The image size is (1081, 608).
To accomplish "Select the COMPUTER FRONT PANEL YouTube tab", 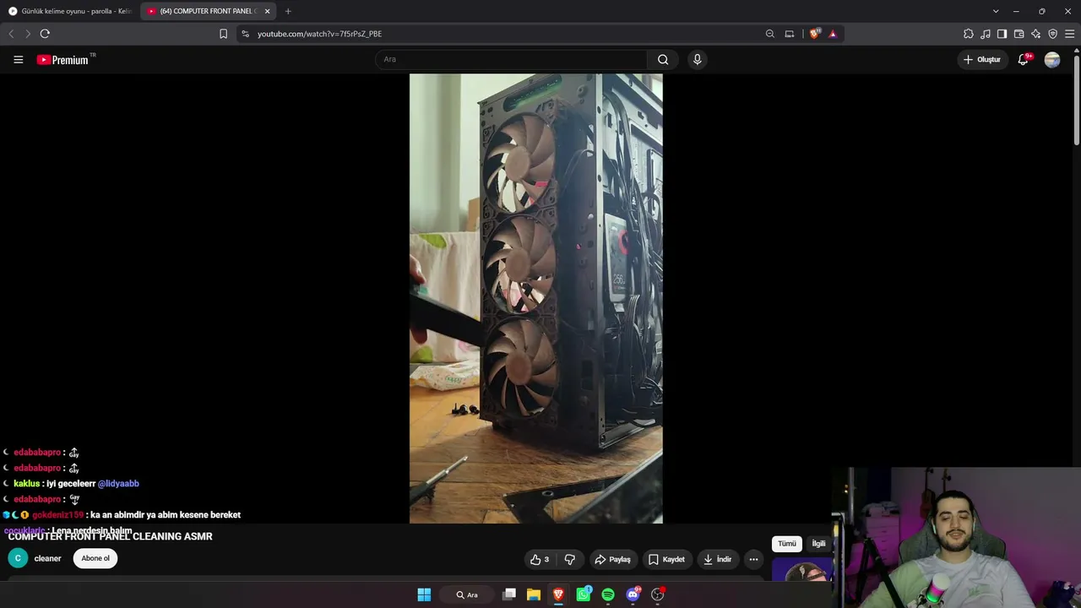I will click(x=203, y=11).
